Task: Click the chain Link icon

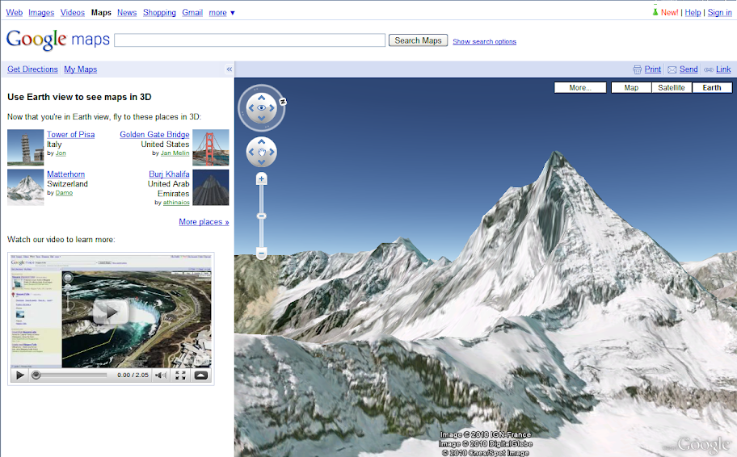Action: click(709, 69)
